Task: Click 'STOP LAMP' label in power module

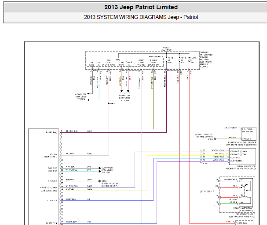Action: point(141,61)
